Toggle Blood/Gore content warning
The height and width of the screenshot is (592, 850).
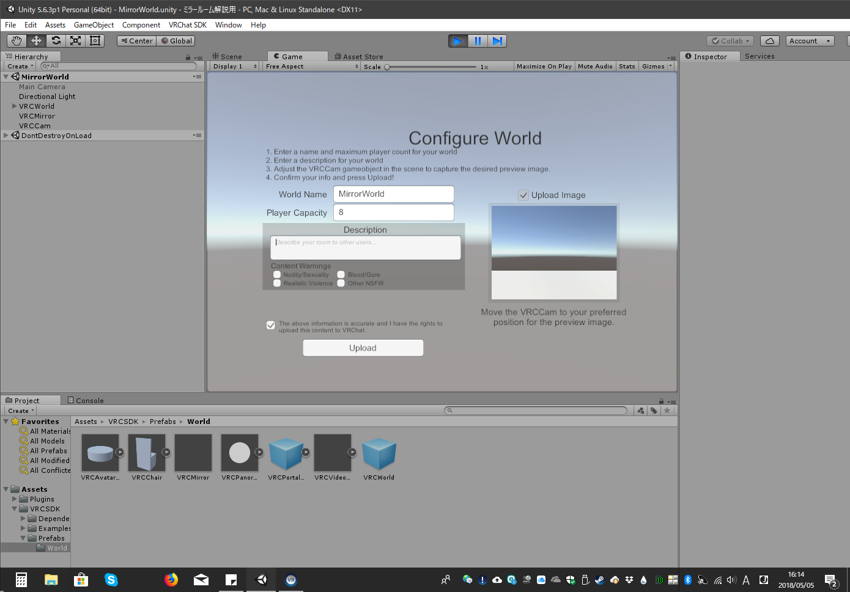[x=341, y=275]
